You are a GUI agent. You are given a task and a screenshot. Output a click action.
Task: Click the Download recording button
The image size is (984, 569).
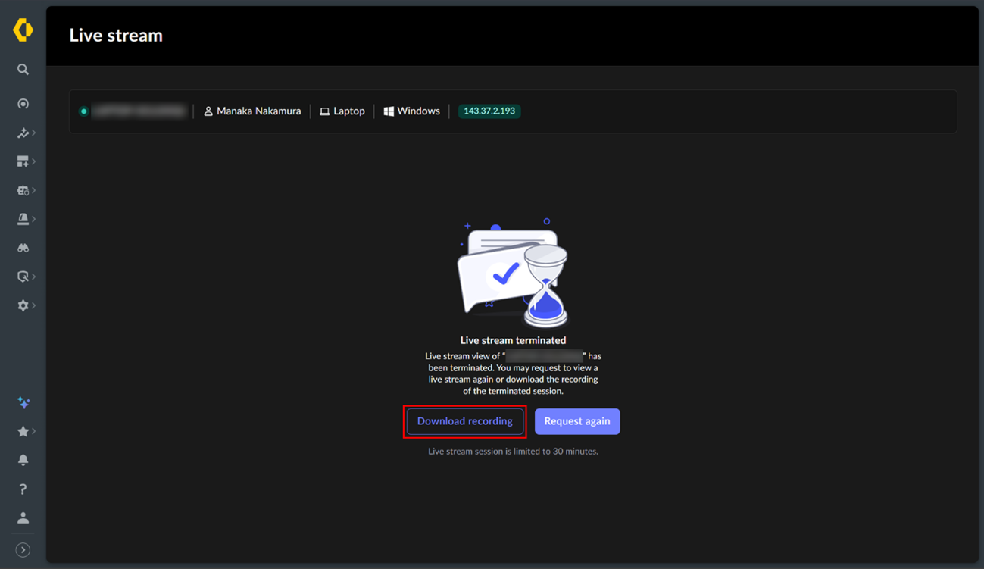[x=464, y=421]
